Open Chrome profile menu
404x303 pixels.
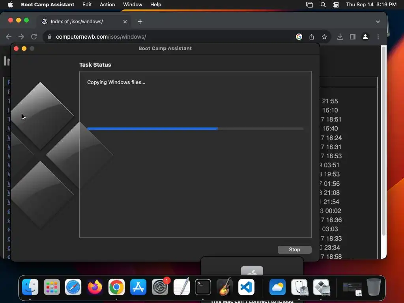[365, 37]
